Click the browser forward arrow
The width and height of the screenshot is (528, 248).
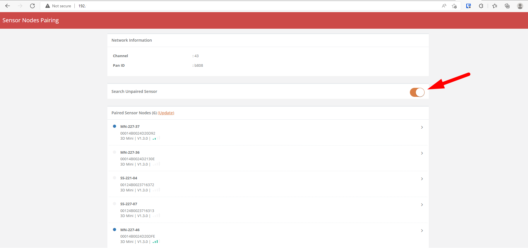20,6
